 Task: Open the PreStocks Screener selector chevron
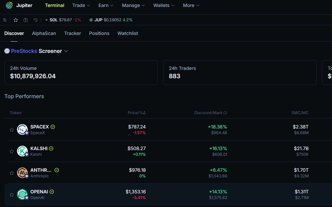coord(66,51)
